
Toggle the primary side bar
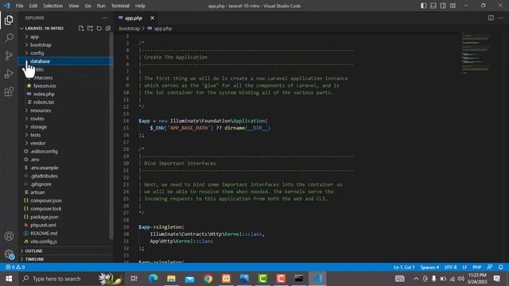pos(423,6)
